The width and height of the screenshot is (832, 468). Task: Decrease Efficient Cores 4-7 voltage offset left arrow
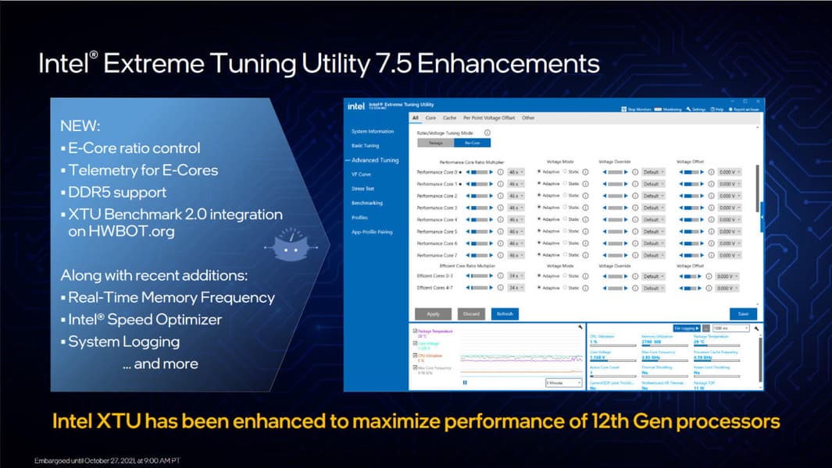coord(680,289)
